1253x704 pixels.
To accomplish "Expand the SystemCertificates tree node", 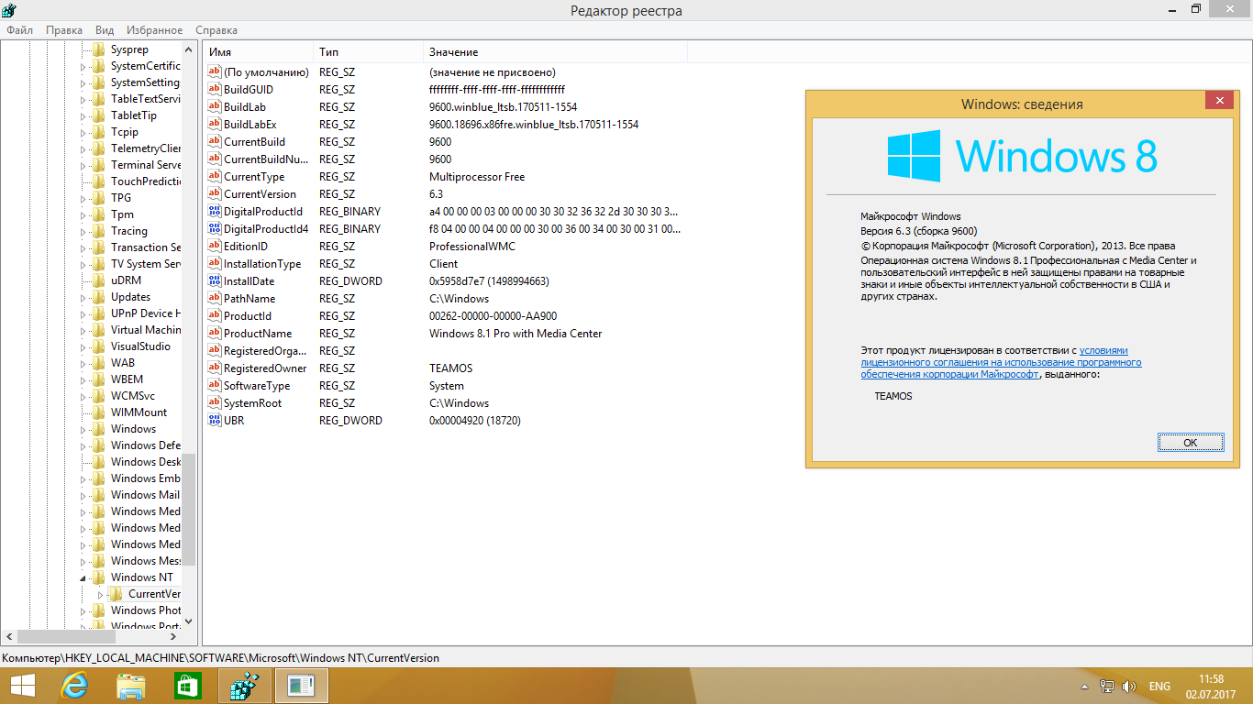I will tap(83, 67).
